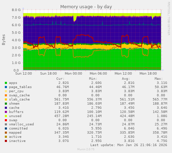This screenshot has width=172, height=153.
Task: Click the '8.0 G' y-axis label
Action: pos(16,10)
